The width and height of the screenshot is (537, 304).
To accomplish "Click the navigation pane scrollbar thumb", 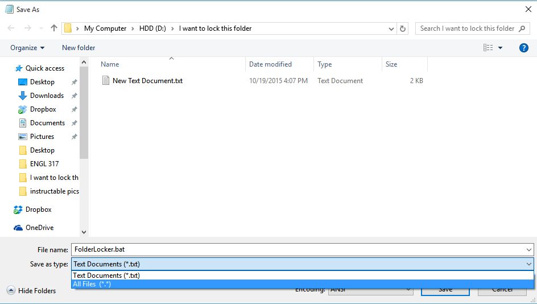I will click(84, 113).
